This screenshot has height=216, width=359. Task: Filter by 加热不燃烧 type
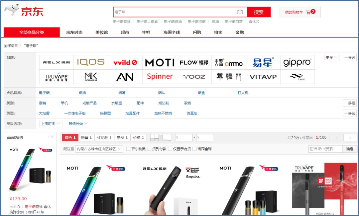tap(163, 113)
